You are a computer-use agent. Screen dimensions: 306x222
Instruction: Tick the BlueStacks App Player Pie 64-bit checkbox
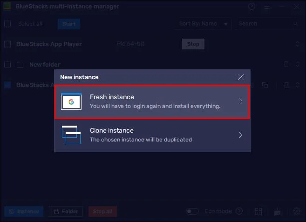click(7, 44)
